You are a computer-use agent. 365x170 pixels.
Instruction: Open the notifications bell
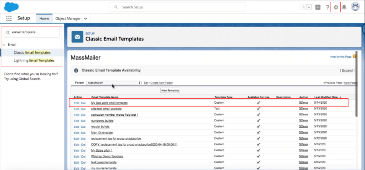pyautogui.click(x=344, y=7)
